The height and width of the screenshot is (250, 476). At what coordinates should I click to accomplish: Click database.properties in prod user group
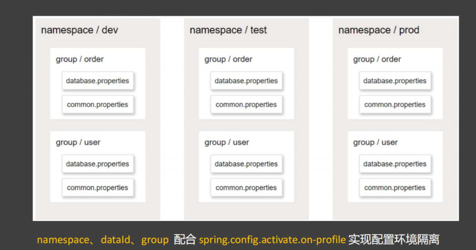(395, 164)
